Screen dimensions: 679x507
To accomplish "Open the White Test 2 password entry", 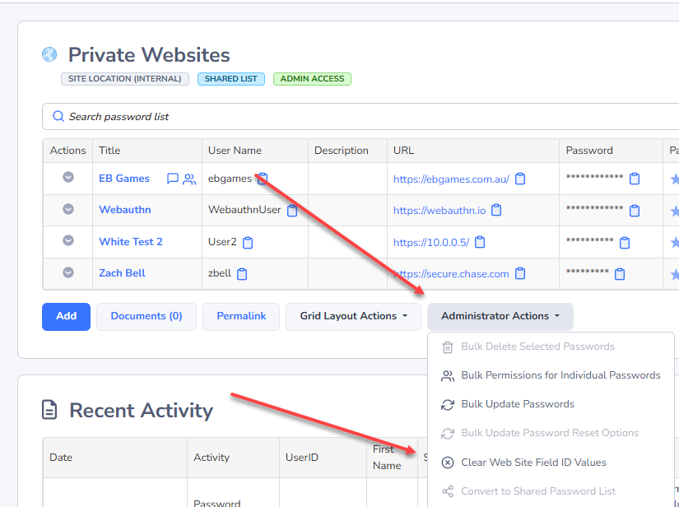I will coord(131,242).
